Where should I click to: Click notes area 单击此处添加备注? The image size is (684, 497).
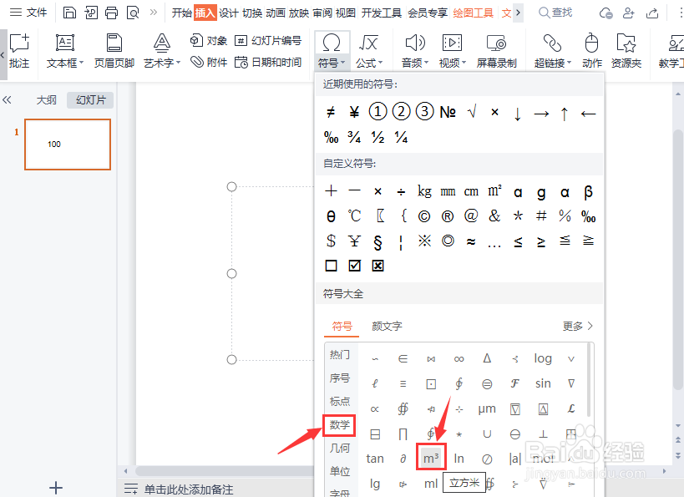188,489
